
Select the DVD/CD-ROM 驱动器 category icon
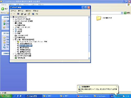(16, 19)
